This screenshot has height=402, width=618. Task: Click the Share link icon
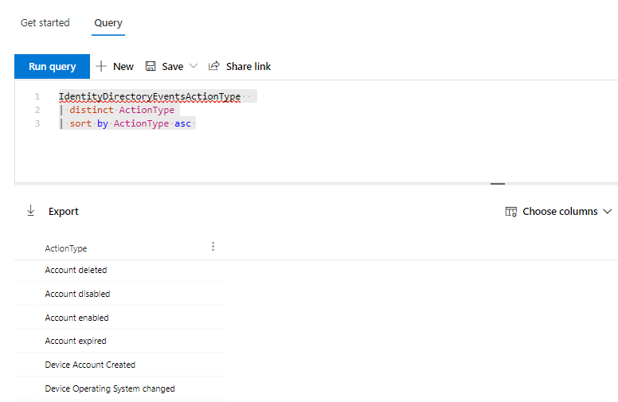point(214,67)
